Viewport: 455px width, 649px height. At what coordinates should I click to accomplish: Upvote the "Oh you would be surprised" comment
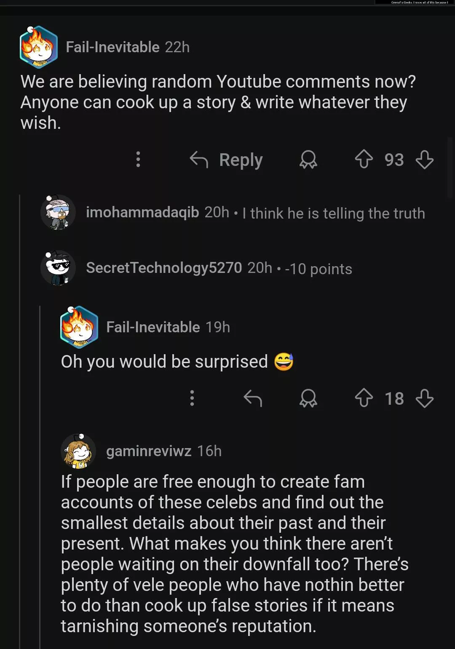[x=364, y=398]
